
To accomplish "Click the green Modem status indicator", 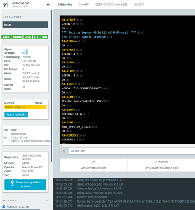I will pos(17,37).
